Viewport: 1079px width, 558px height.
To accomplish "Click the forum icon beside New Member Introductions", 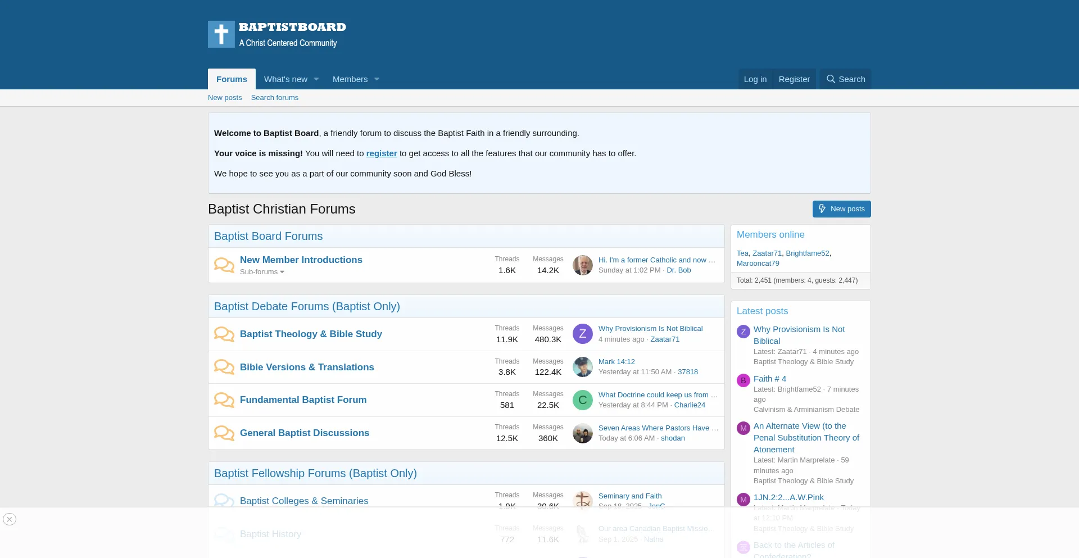I will (224, 265).
